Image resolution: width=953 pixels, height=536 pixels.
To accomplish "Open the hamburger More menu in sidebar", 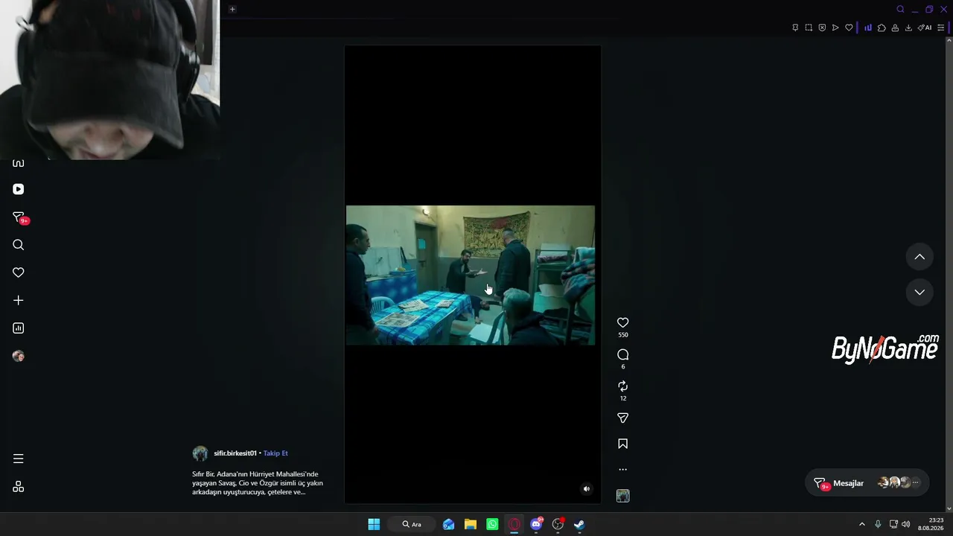I will coord(19,459).
